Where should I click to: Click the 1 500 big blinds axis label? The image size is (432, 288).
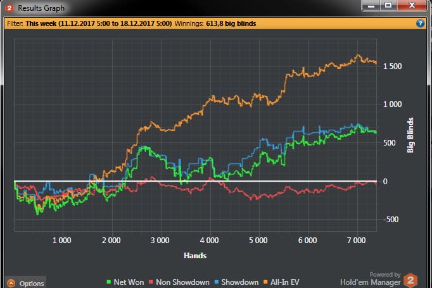click(393, 66)
